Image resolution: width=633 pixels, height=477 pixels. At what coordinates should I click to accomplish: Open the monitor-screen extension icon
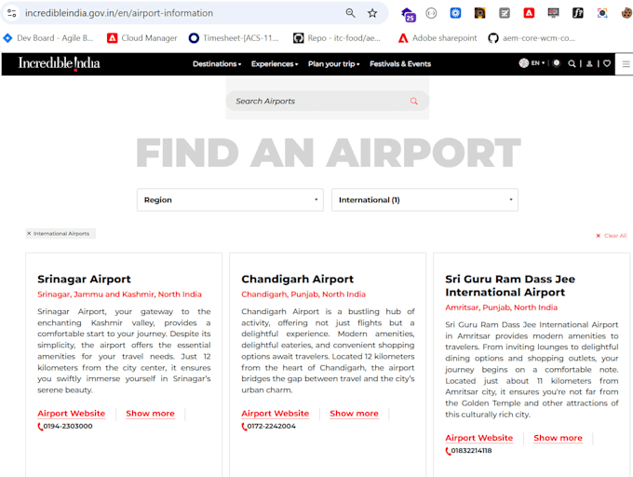(x=553, y=13)
